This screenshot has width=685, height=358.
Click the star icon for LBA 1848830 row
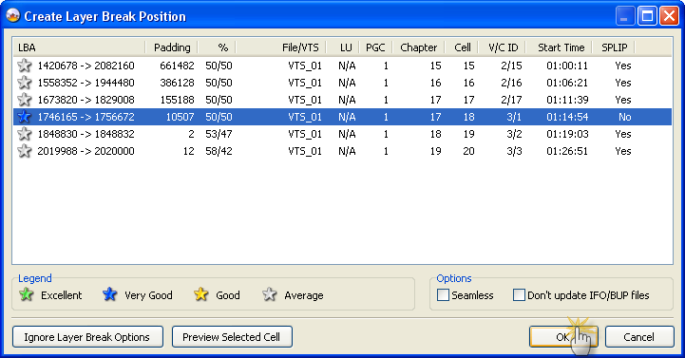(25, 134)
